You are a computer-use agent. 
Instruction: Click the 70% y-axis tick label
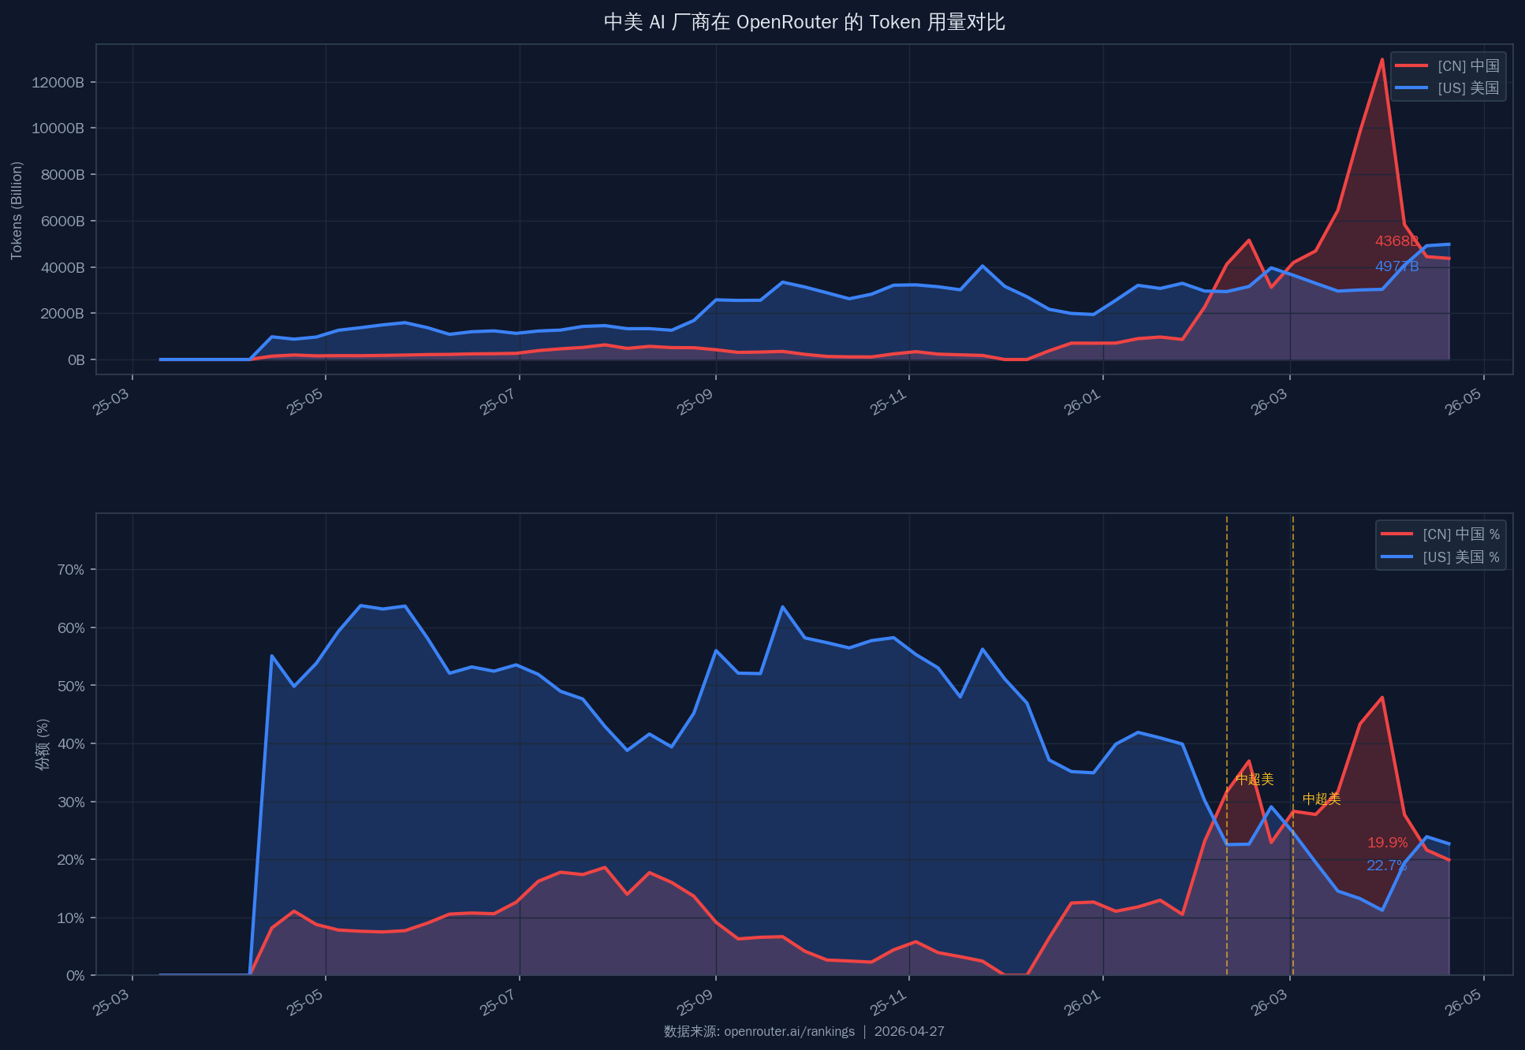71,570
